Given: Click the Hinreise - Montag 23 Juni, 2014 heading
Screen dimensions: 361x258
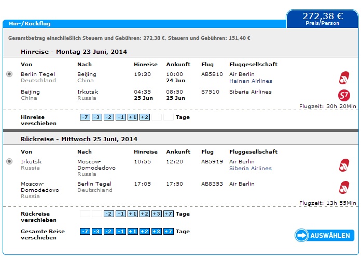Looking at the screenshot, I should click(x=74, y=52).
